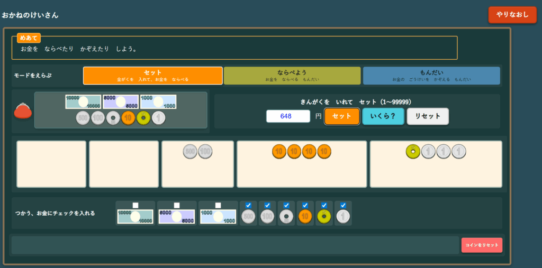Enable the 10000 yen bill checkbox
This screenshot has width=542, height=268.
click(135, 205)
